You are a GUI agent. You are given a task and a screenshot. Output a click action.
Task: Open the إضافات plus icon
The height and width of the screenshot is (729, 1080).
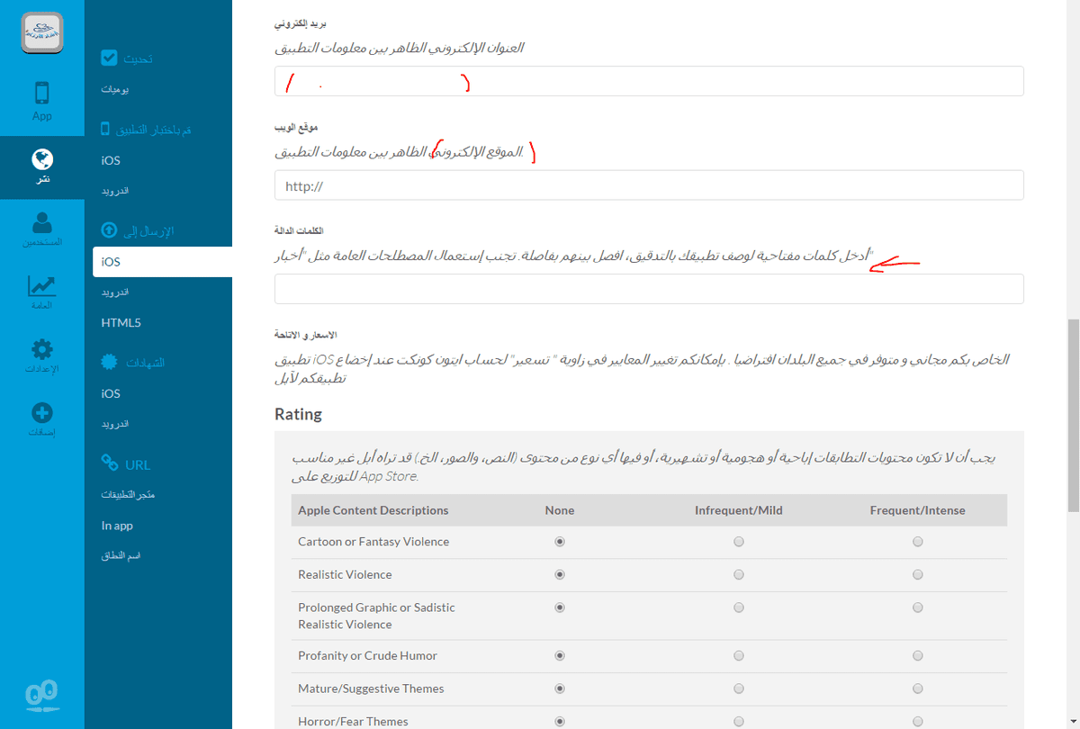pyautogui.click(x=41, y=413)
